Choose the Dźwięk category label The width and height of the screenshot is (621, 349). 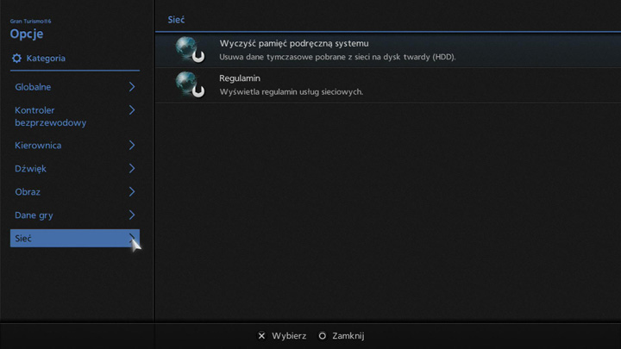[30, 169]
